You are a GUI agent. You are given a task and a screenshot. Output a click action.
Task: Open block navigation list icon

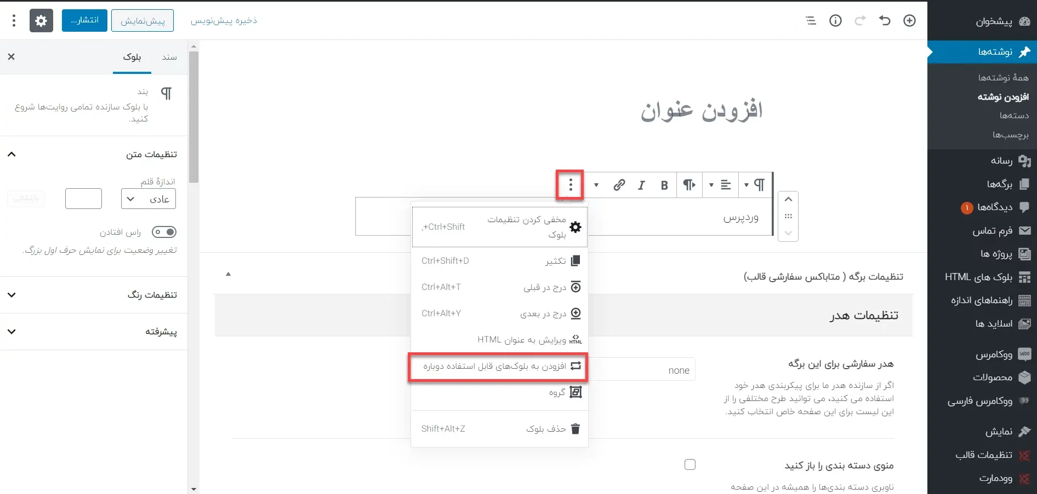point(811,21)
